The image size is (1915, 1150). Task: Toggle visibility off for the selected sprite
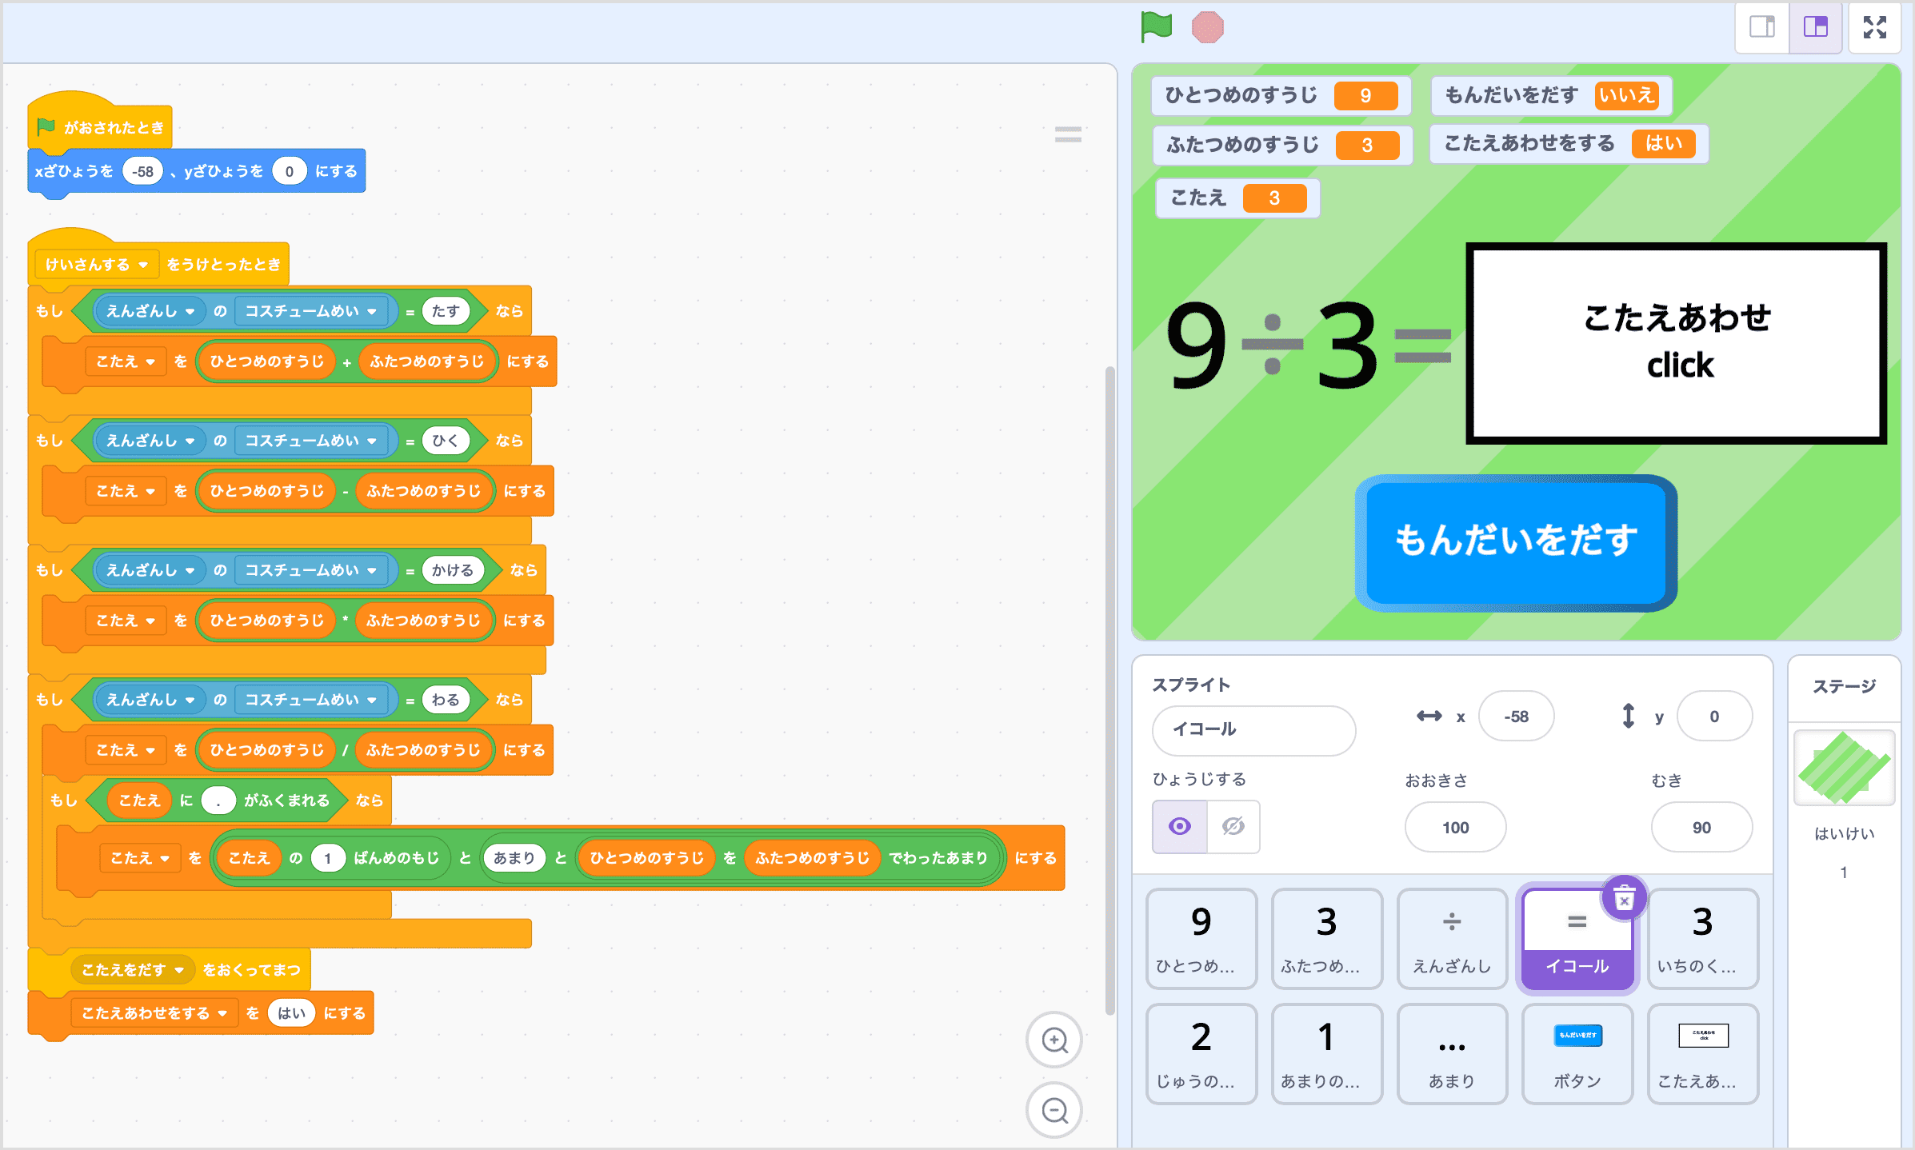(x=1232, y=827)
